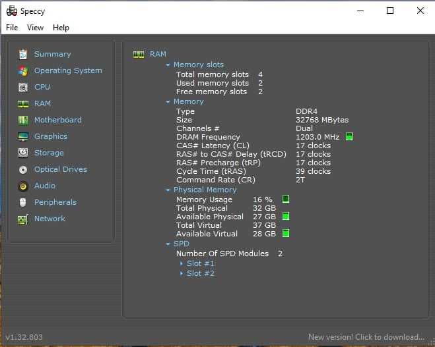This screenshot has width=435, height=347.
Task: Click the RAM heading in main panel
Action: (x=158, y=54)
